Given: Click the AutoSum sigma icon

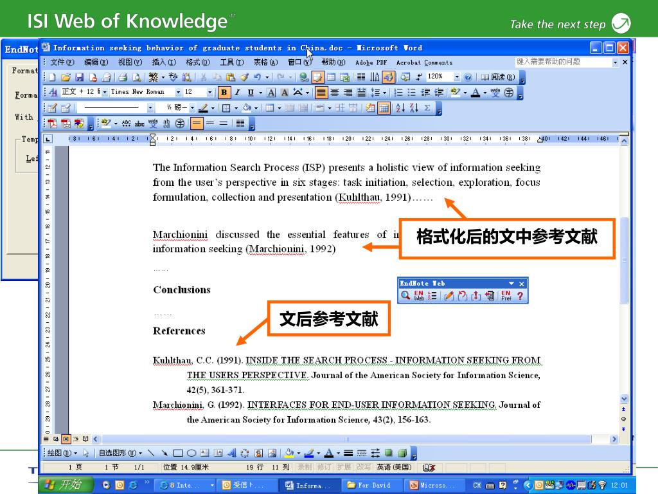Looking at the screenshot, I should click(427, 108).
